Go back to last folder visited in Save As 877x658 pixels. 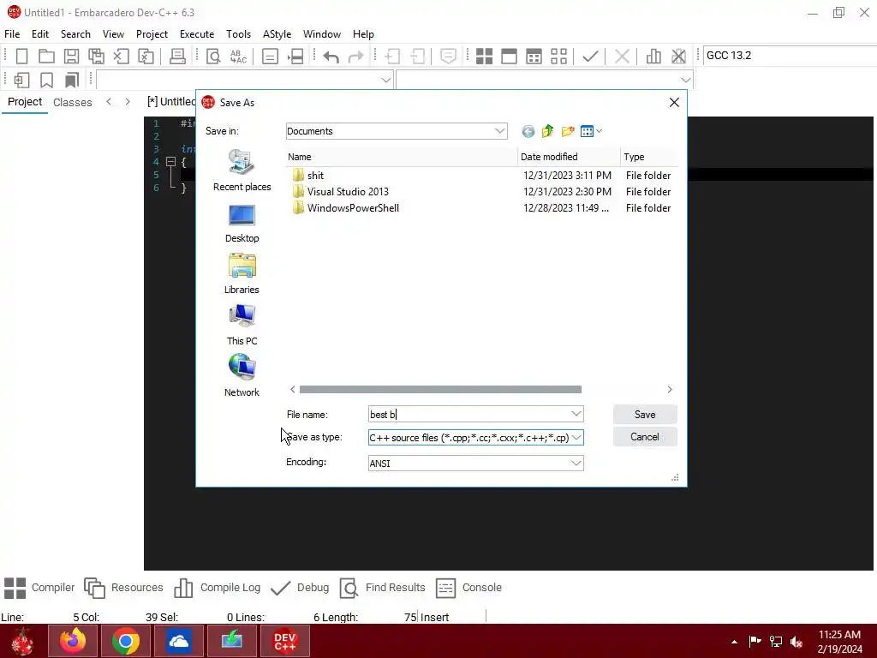click(x=528, y=131)
